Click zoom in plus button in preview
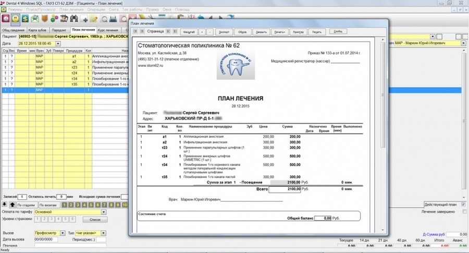The height and width of the screenshot is (253, 469). click(x=202, y=32)
